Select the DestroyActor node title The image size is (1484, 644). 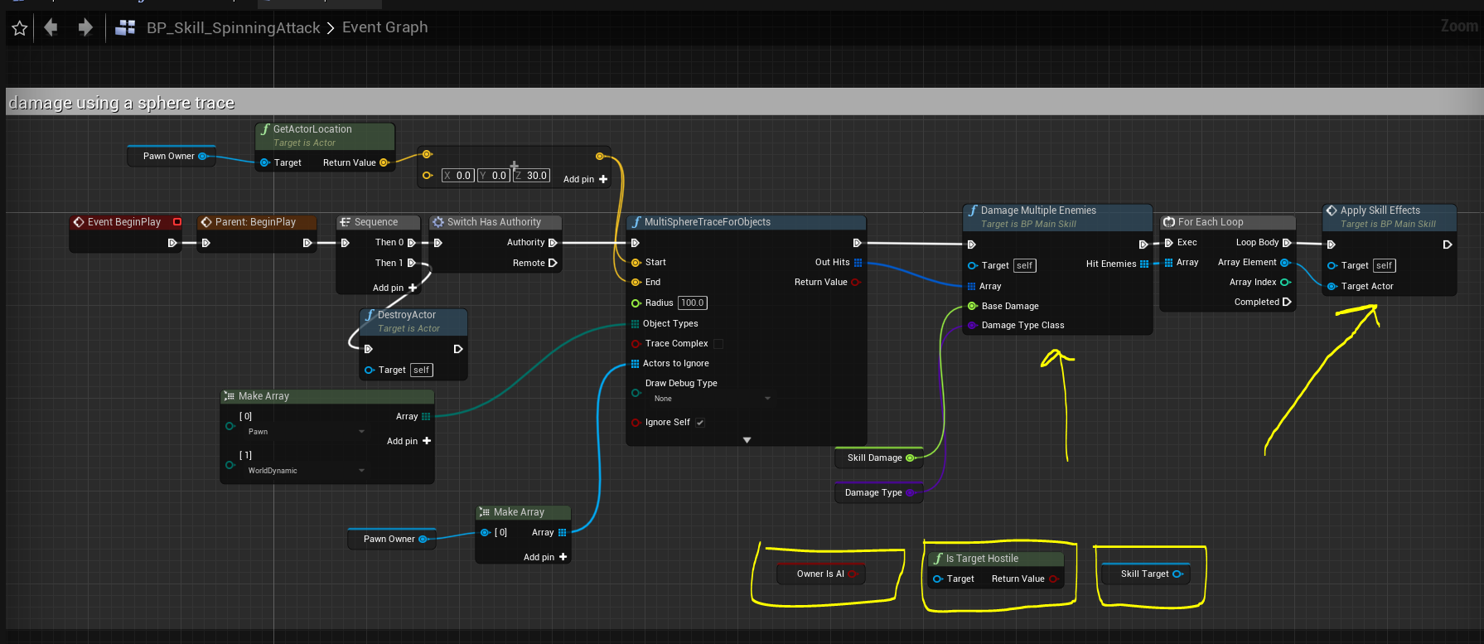[406, 315]
